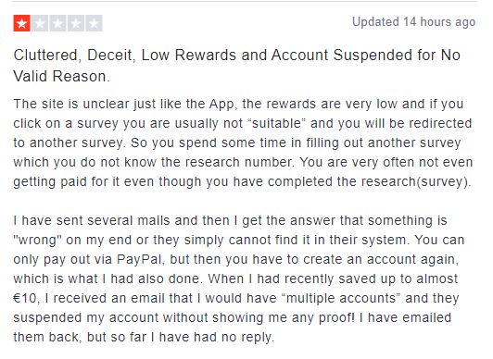493x359 pixels.
Task: Click the divider line above the review
Action: 245,1
